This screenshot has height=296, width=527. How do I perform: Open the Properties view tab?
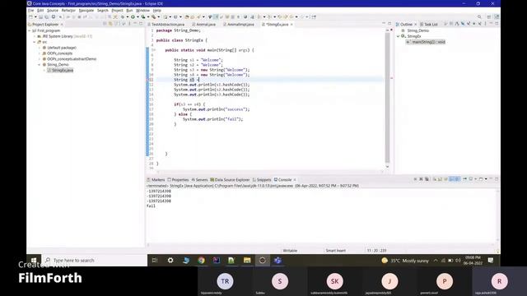tap(178, 180)
